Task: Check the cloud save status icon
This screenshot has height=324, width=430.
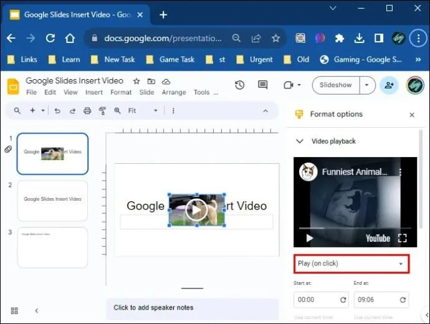Action: (166, 82)
